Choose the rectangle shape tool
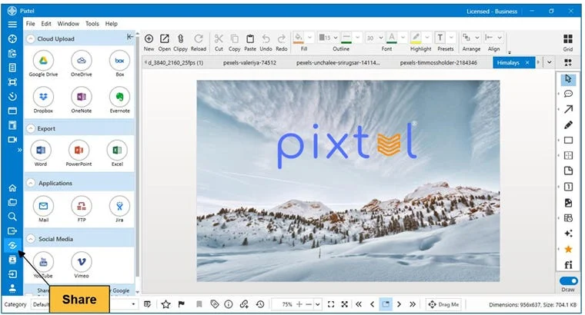585x315 pixels. click(568, 141)
